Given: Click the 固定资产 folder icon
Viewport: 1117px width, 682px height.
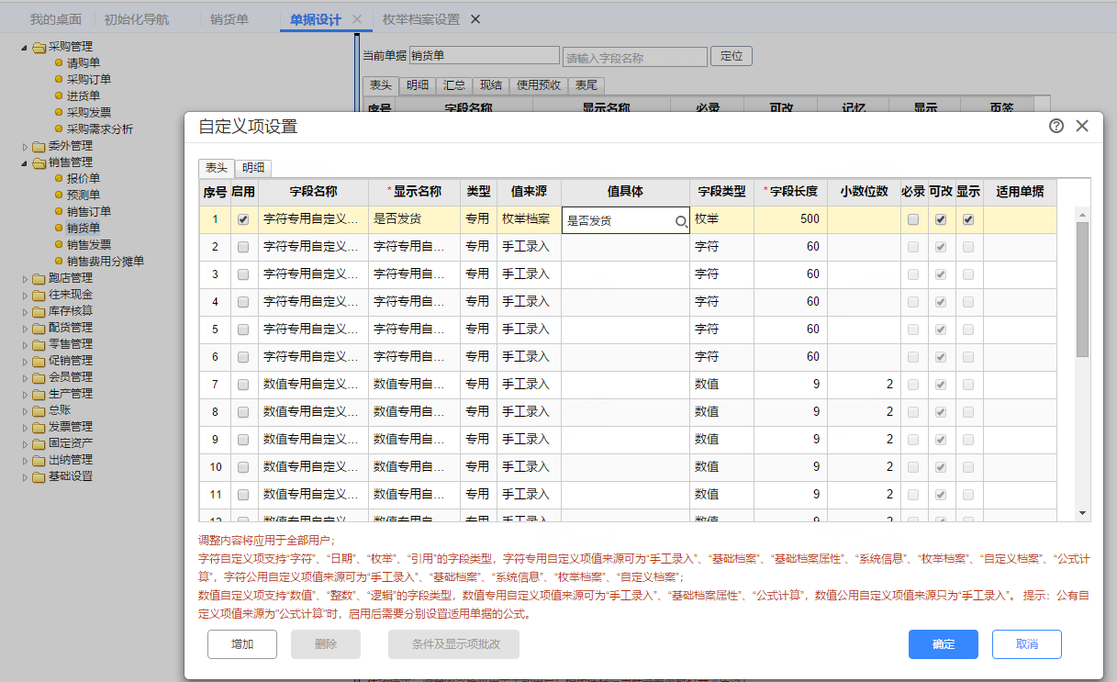Looking at the screenshot, I should pyautogui.click(x=39, y=443).
